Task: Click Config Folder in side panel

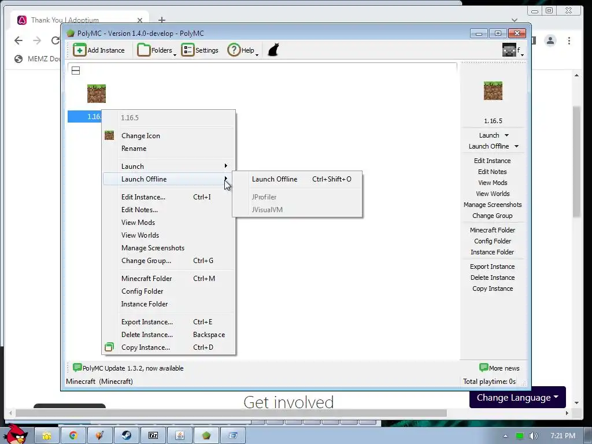Action: [493, 241]
